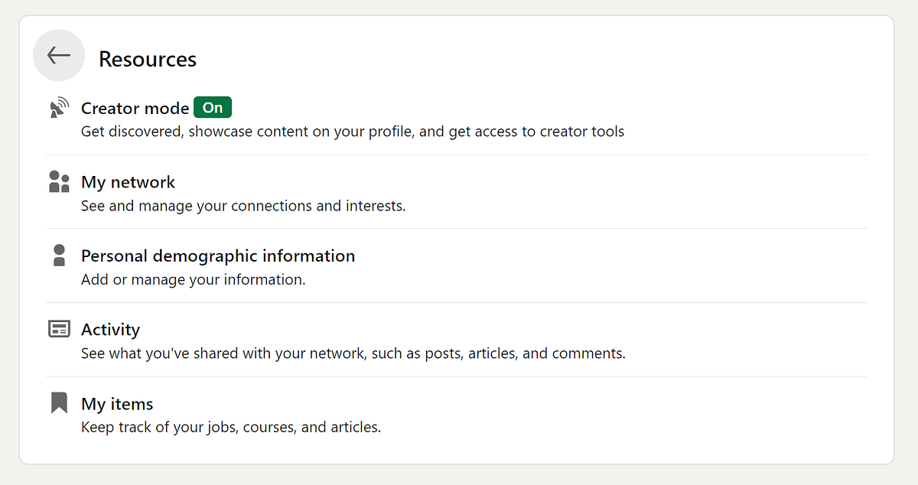Screen dimensions: 918x485
Task: Click 'See what you've shared' description
Action: 353,353
